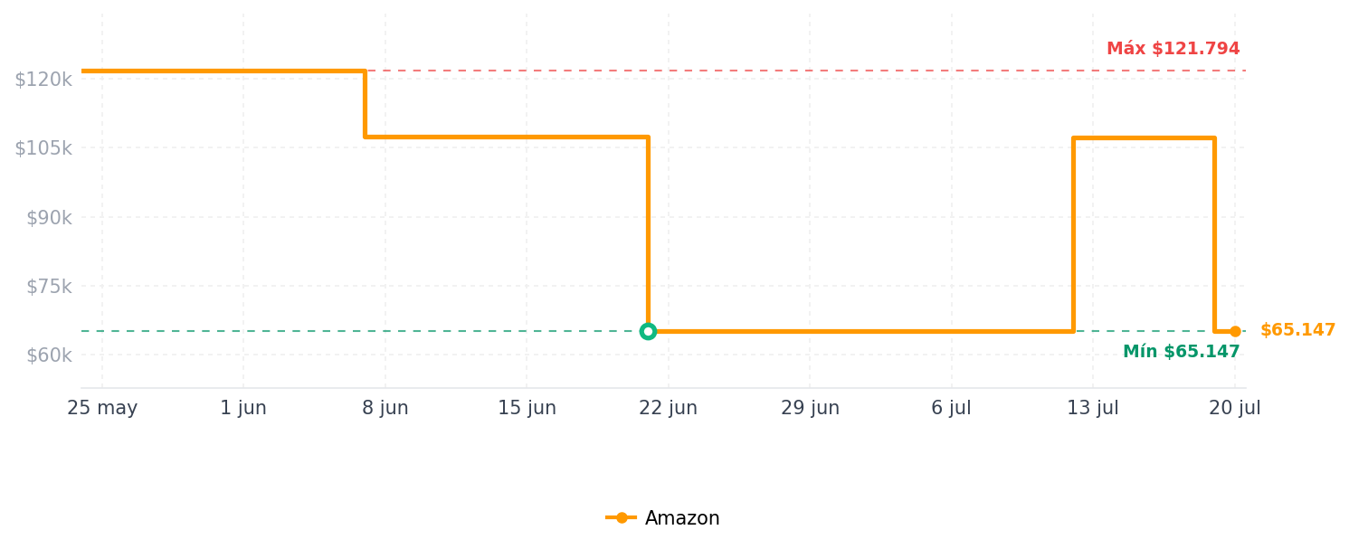Select the 8 jun axis label
The height and width of the screenshot is (549, 1349).
(385, 408)
